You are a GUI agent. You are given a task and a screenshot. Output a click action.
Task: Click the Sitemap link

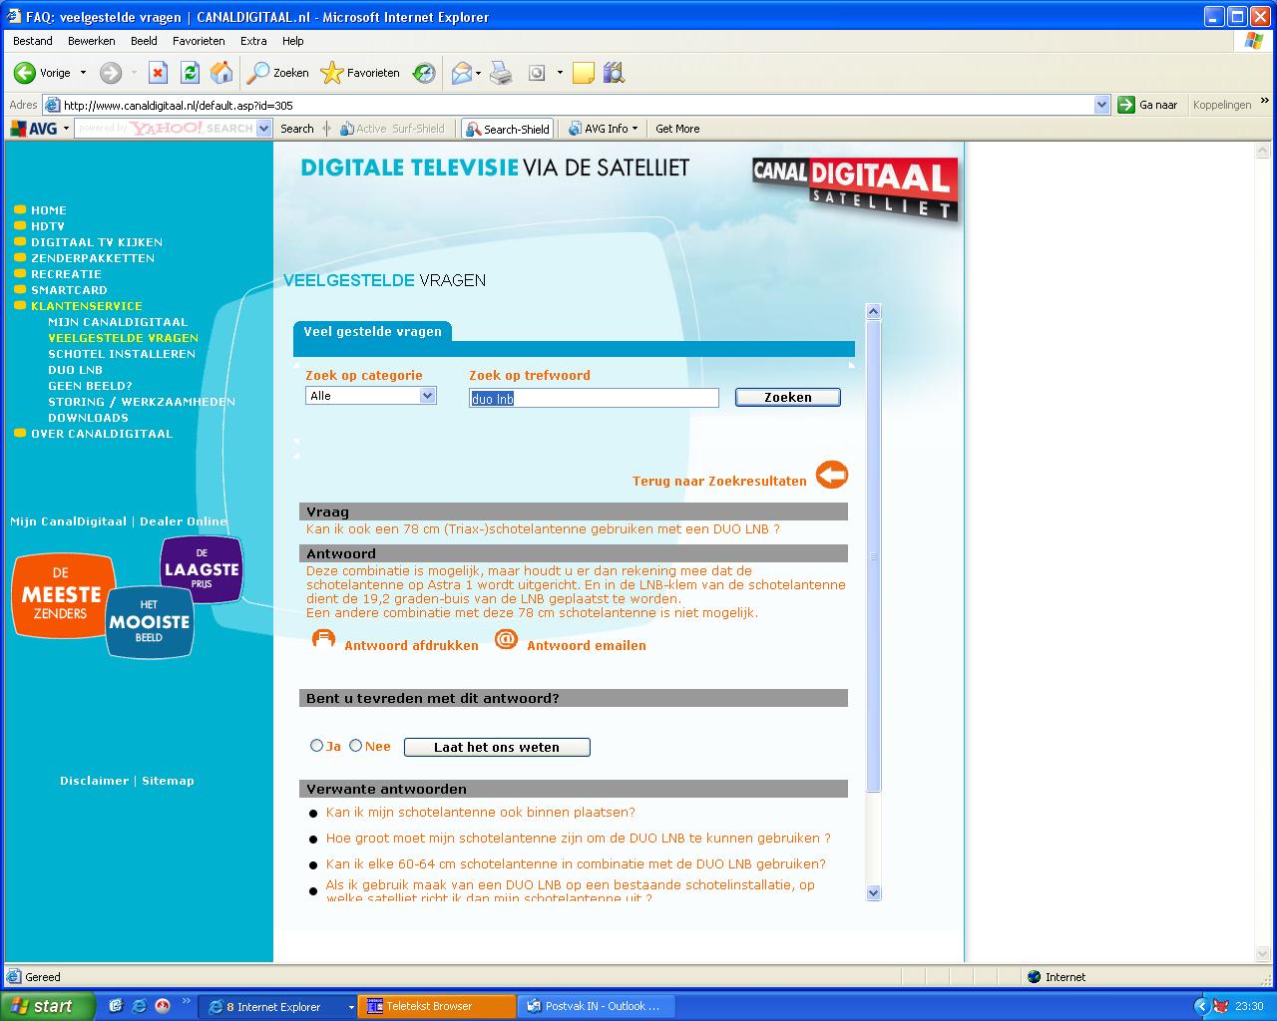click(168, 781)
